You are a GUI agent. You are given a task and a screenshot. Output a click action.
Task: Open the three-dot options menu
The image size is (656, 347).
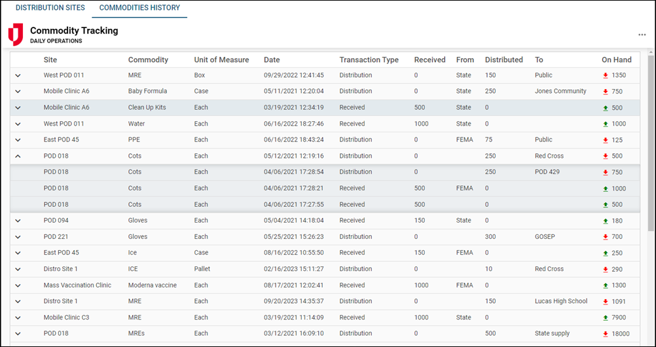pos(642,35)
